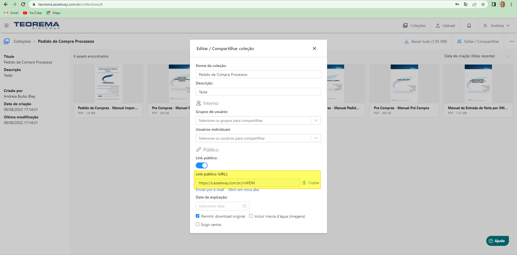The width and height of the screenshot is (517, 255).
Task: Open Chrome three-dot menu
Action: click(x=511, y=4)
